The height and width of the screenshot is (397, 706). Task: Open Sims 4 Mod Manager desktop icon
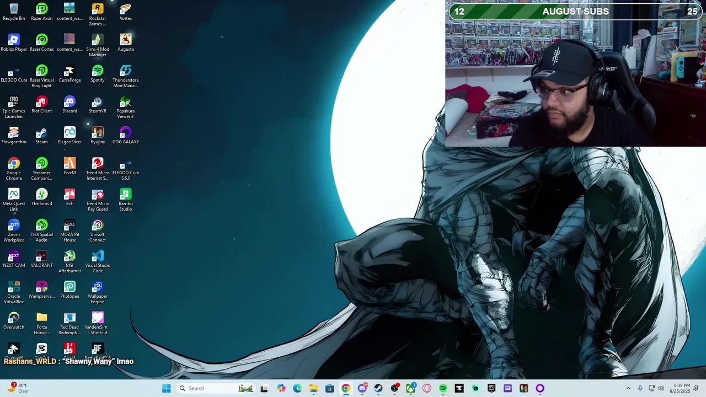pos(98,45)
